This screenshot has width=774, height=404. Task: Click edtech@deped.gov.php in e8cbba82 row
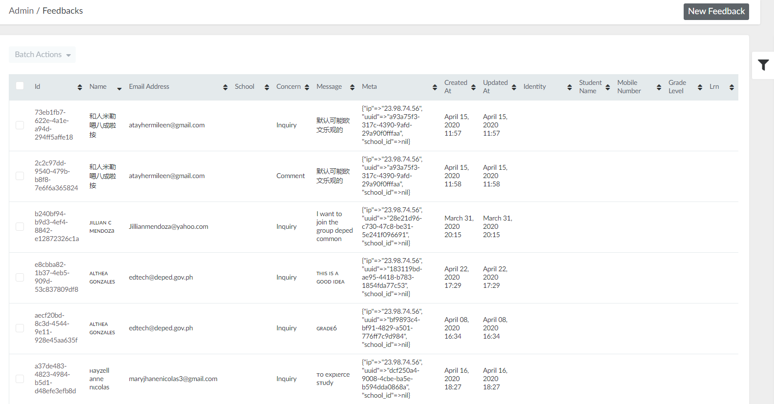161,277
